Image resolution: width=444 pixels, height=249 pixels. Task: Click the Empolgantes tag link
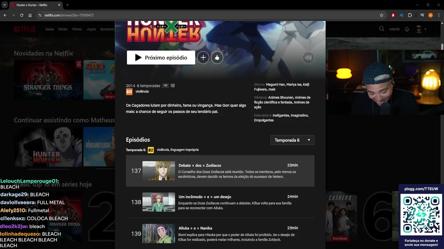264,120
